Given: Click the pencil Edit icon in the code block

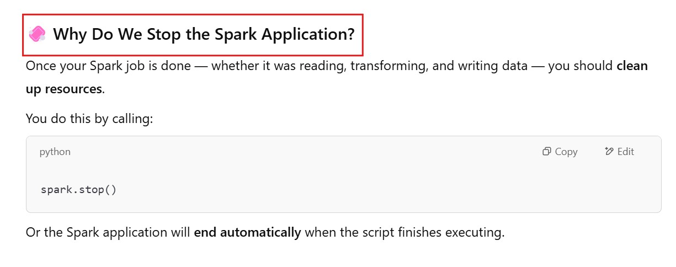Looking at the screenshot, I should pyautogui.click(x=609, y=152).
